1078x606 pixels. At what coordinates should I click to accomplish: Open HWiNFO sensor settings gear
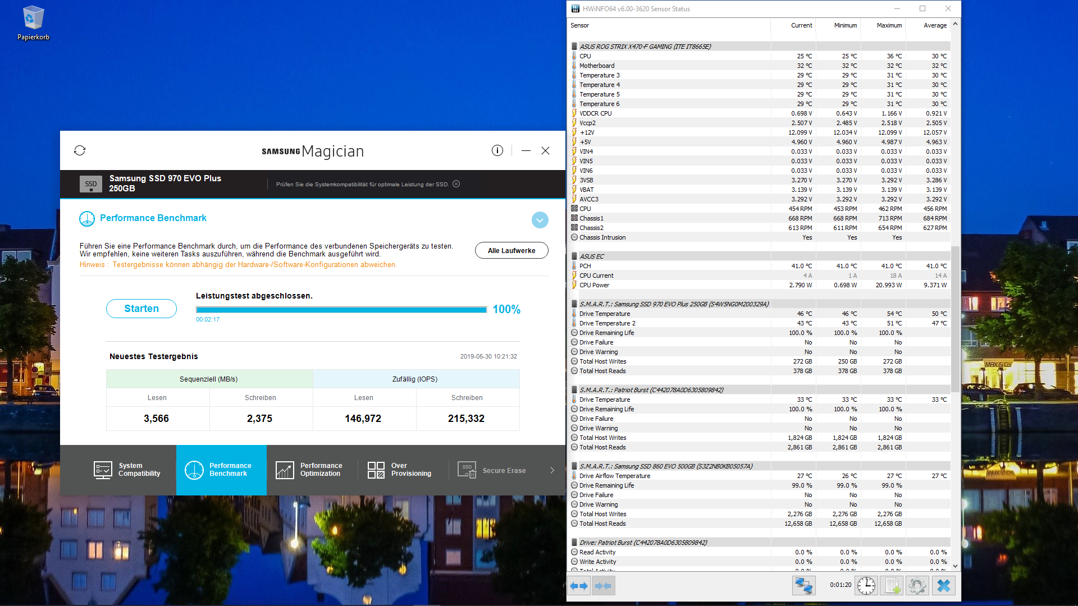click(x=917, y=586)
